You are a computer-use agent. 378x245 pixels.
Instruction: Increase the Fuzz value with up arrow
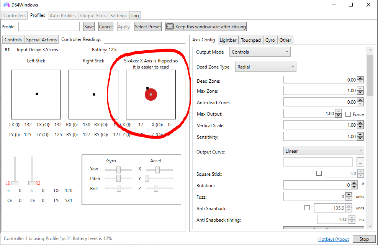pyautogui.click(x=349, y=194)
